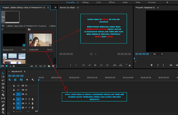Toggle the lock on track V3
Viewport: 178px width, 115px height.
point(14,86)
